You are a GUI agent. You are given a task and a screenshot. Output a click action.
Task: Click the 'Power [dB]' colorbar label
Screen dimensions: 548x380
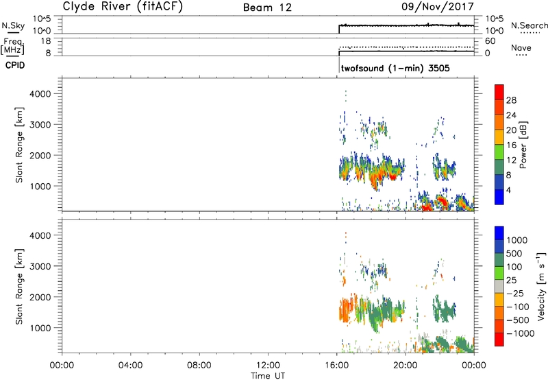click(x=523, y=145)
